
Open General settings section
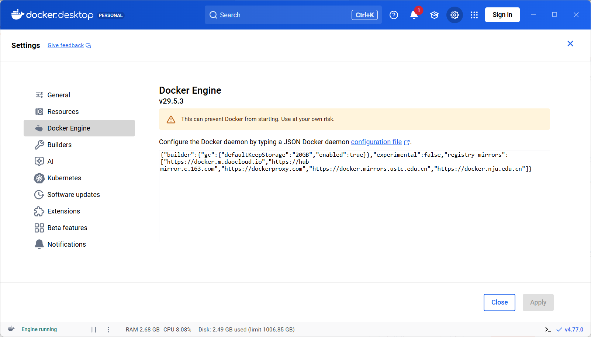tap(79, 95)
